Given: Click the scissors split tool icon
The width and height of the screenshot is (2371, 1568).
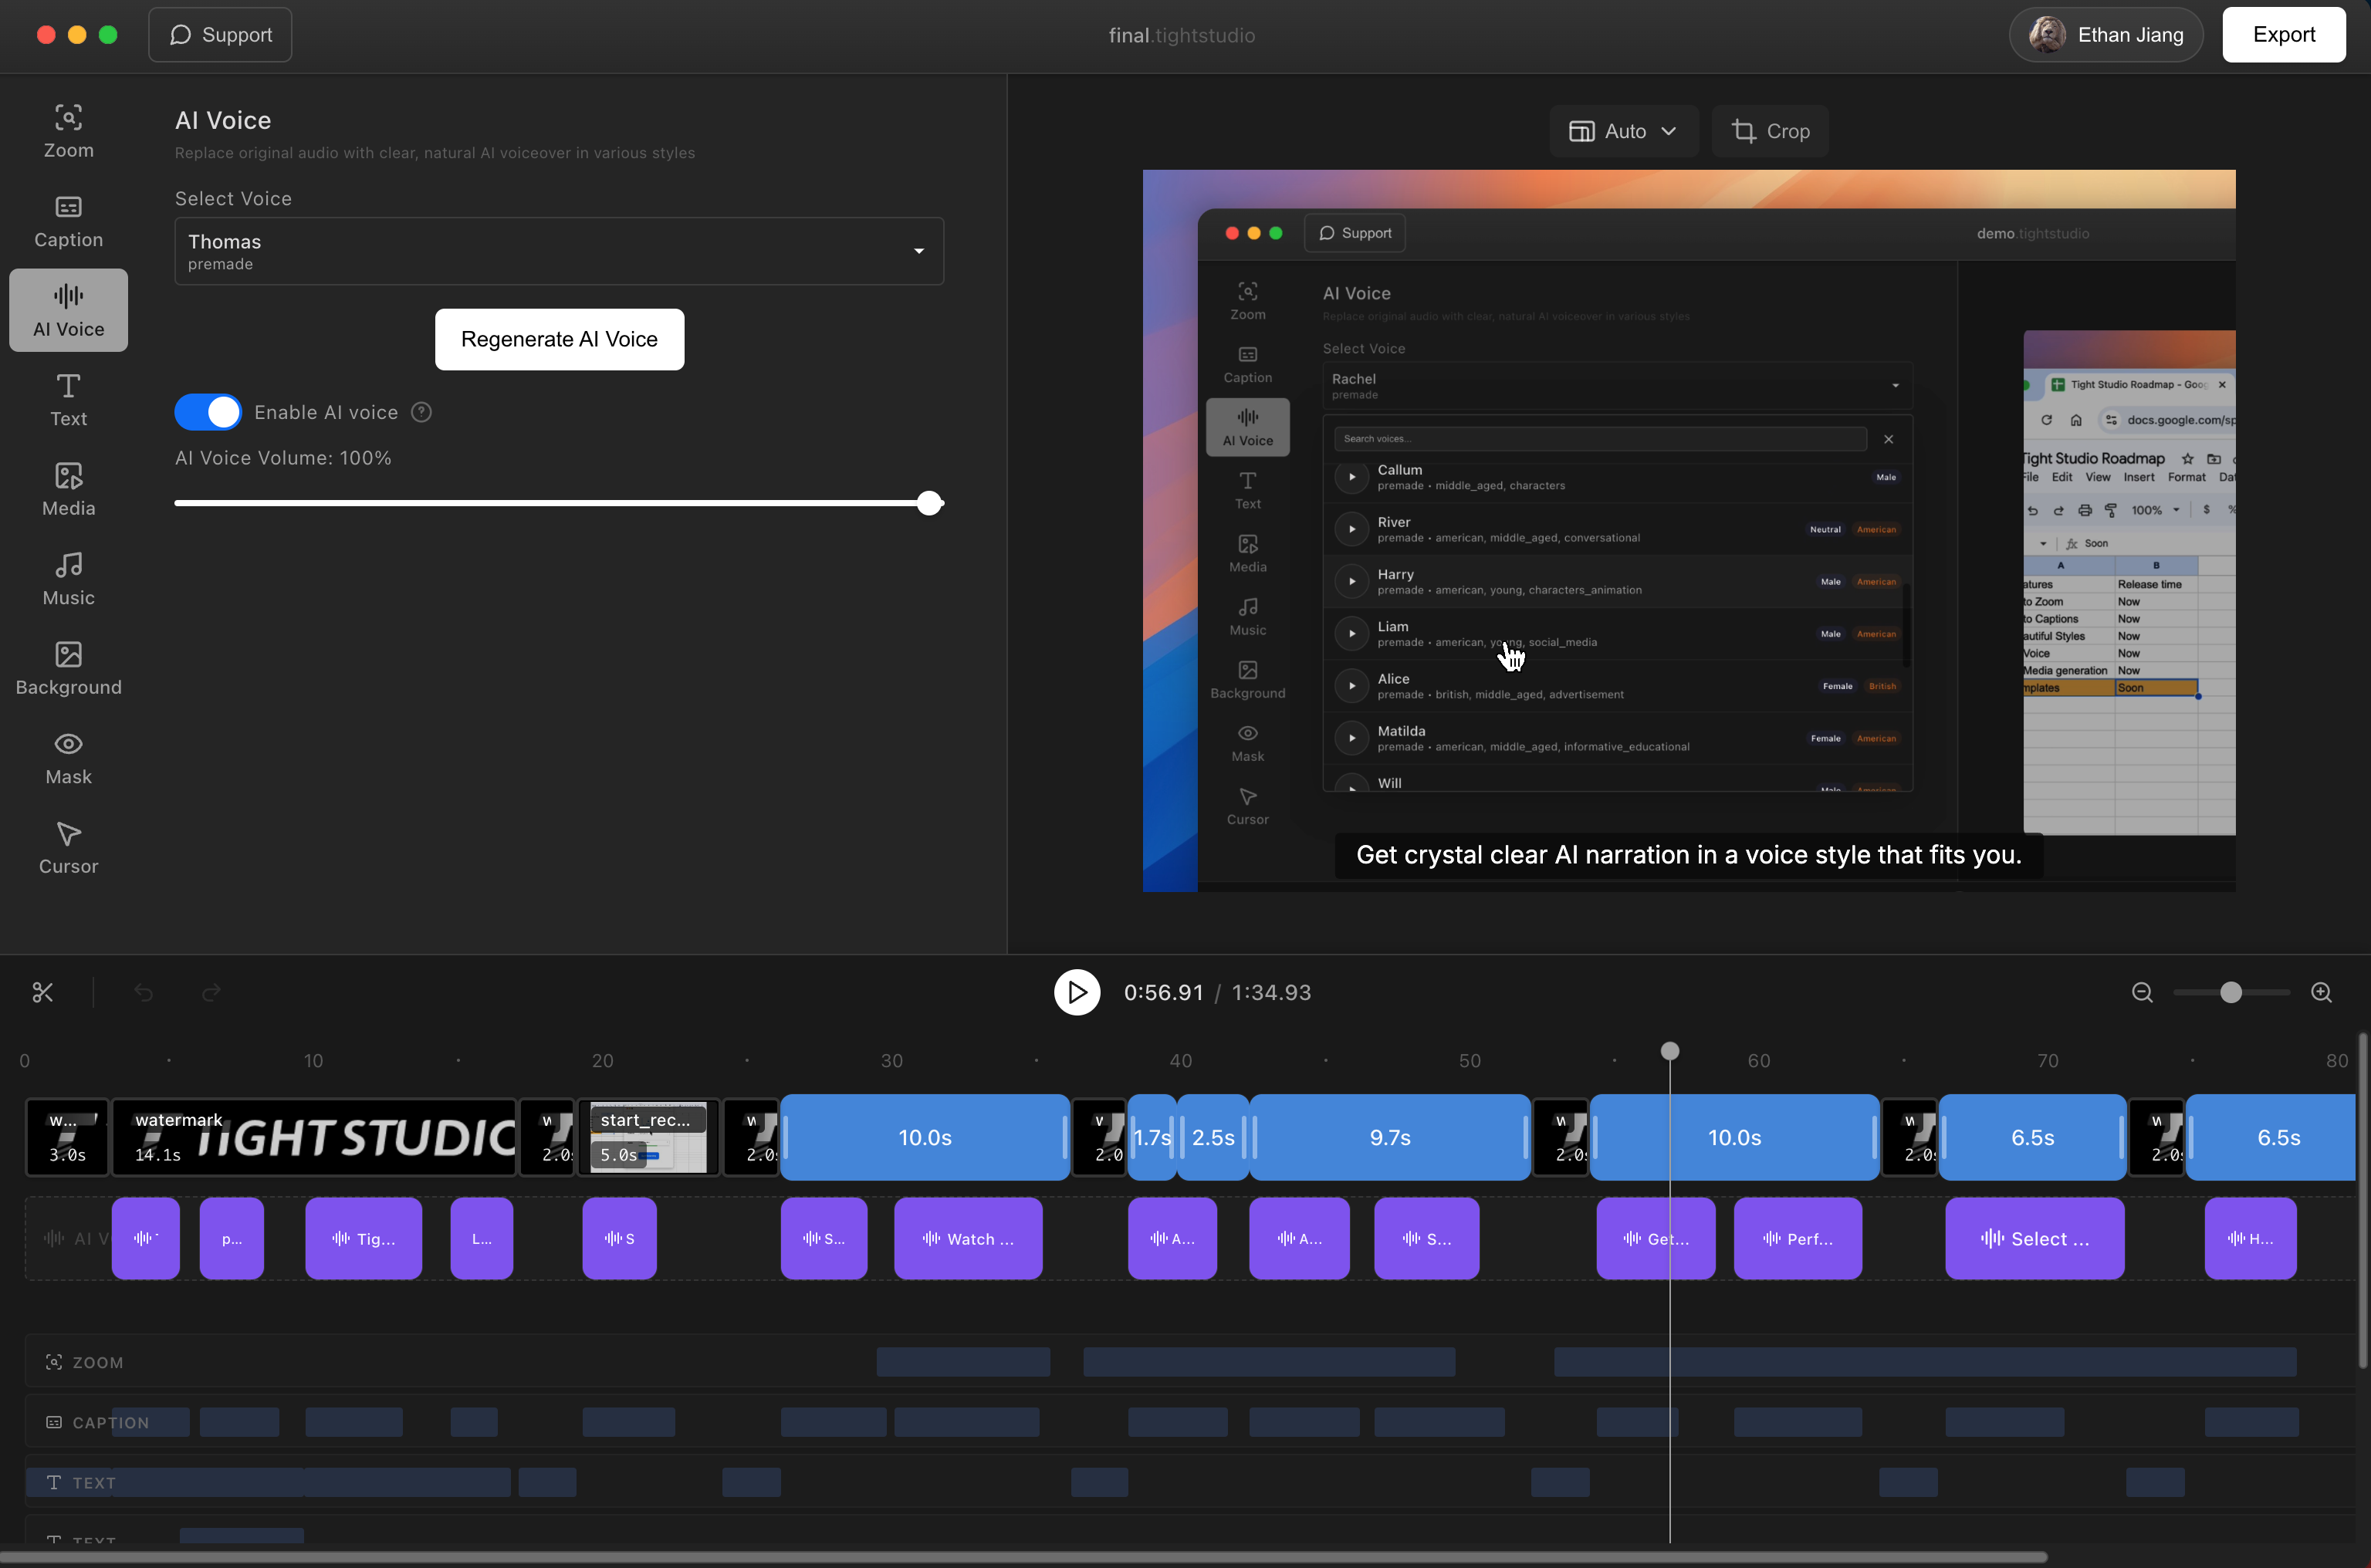Looking at the screenshot, I should point(42,992).
